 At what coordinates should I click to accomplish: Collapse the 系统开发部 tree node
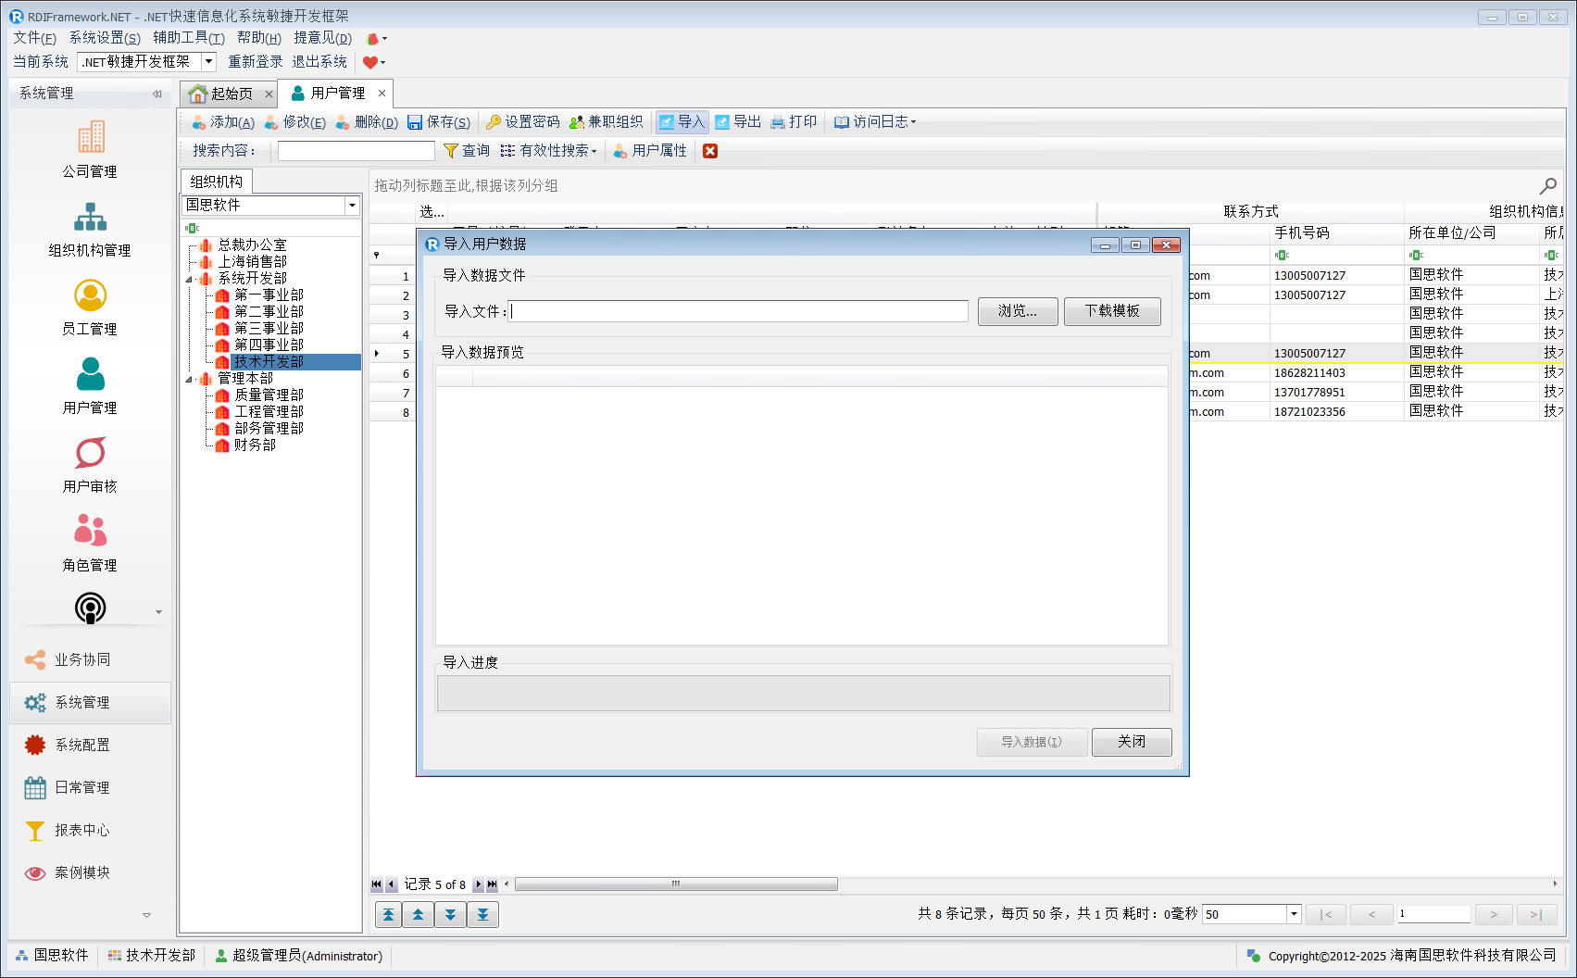[x=190, y=279]
